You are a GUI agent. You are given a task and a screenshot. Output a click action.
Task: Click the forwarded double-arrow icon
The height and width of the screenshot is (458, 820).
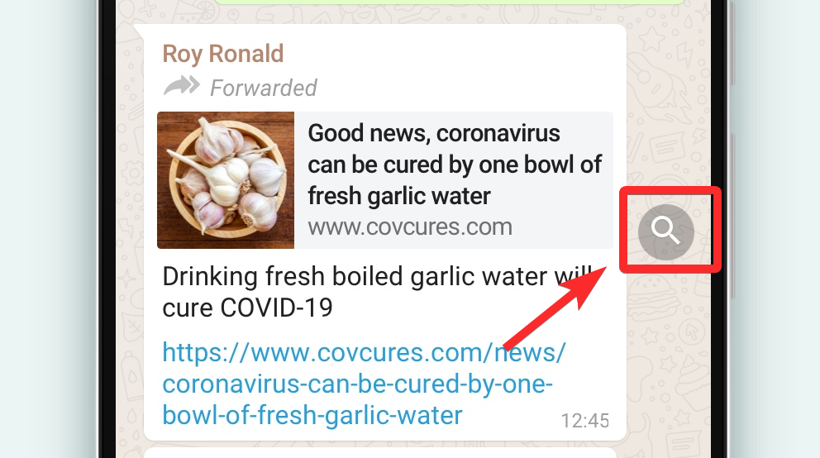[x=181, y=86]
